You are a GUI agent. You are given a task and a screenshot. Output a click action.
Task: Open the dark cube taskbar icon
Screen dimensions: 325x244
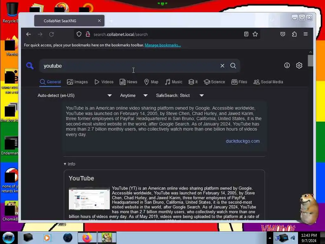(28, 238)
